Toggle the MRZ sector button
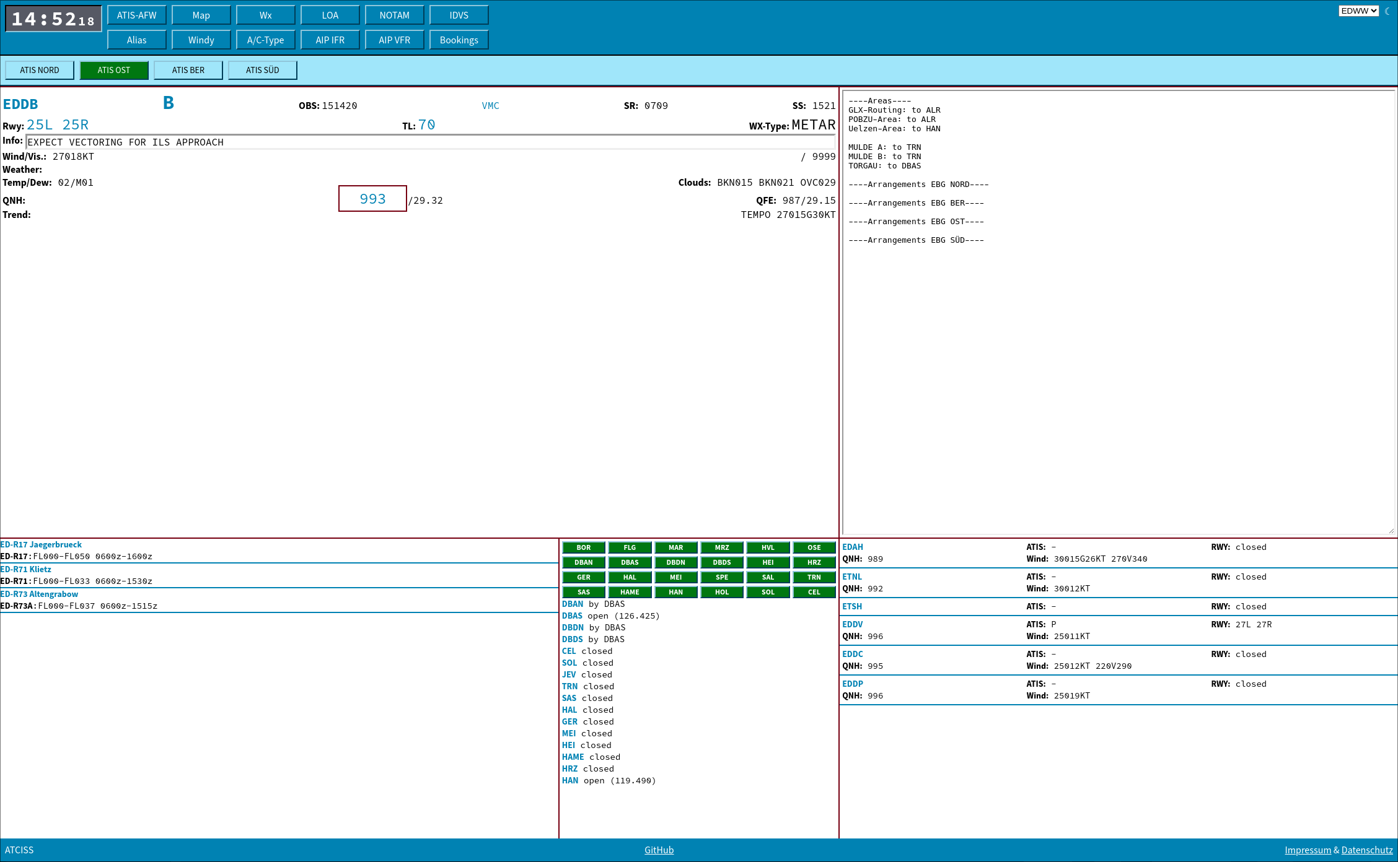Image resolution: width=1398 pixels, height=862 pixels. (722, 547)
